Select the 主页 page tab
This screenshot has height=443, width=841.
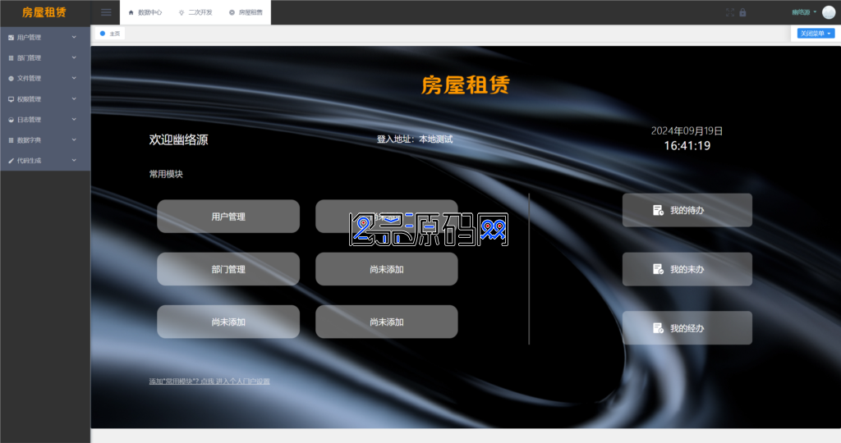pyautogui.click(x=111, y=33)
